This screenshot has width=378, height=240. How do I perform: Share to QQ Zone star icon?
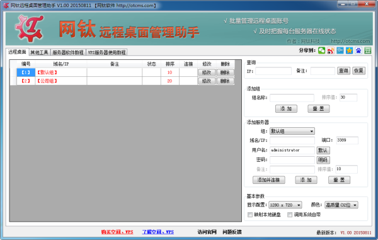point(349,50)
